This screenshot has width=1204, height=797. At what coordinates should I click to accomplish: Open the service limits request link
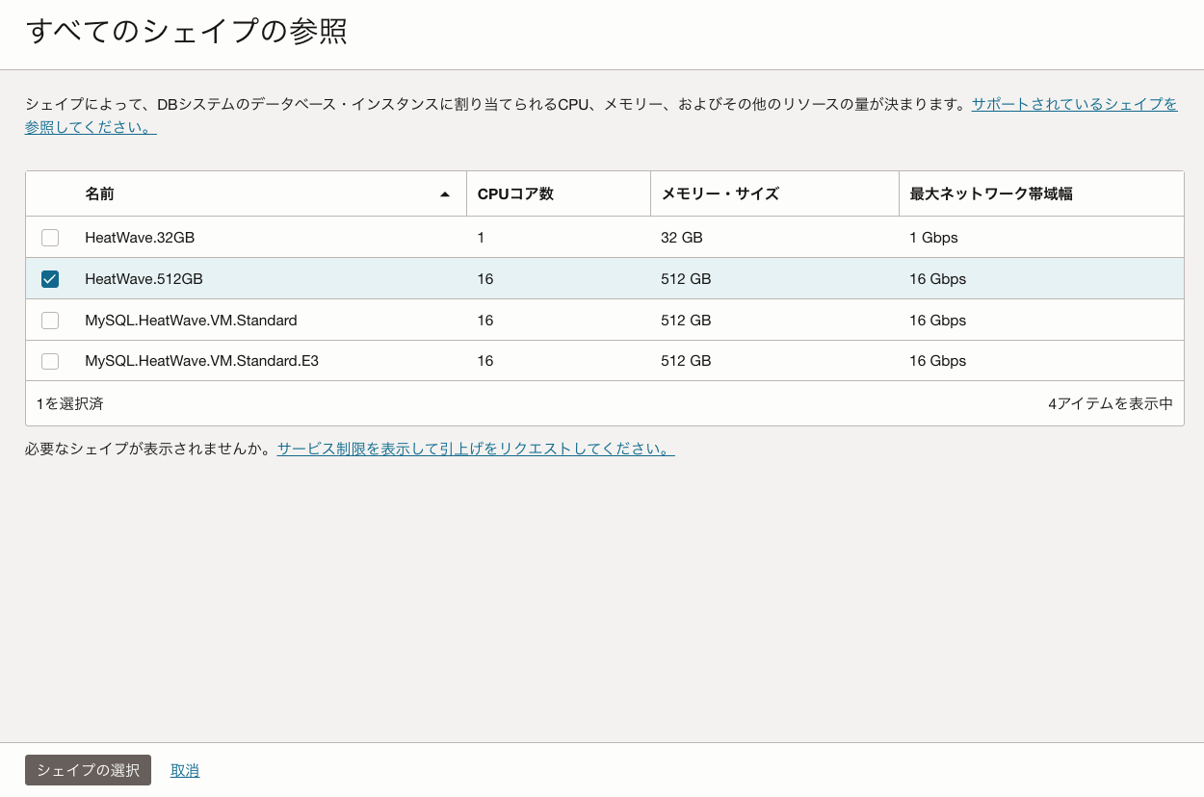click(x=476, y=448)
